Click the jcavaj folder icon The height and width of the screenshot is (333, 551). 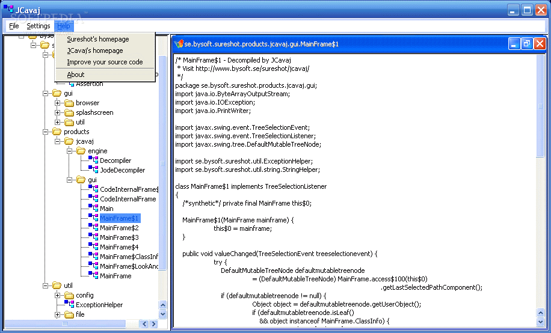69,141
